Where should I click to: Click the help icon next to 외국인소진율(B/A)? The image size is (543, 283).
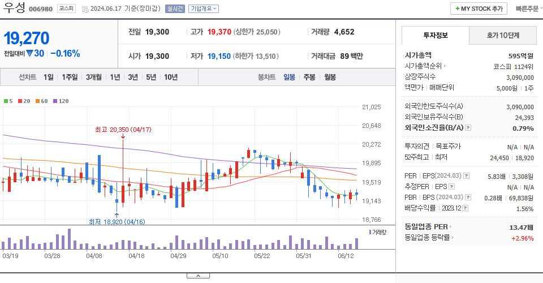tap(468, 128)
